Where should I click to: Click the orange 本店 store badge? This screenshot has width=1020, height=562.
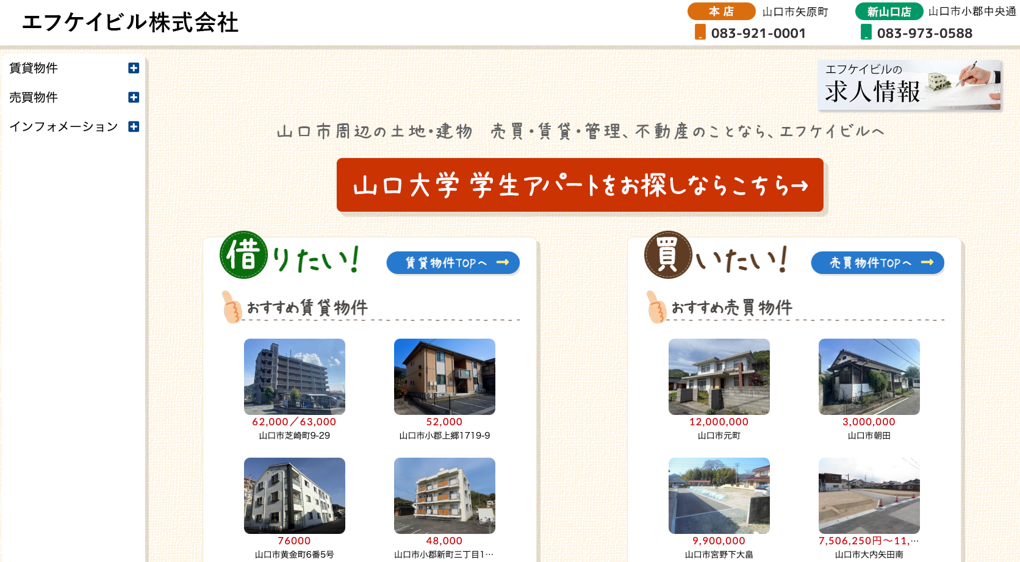[720, 11]
